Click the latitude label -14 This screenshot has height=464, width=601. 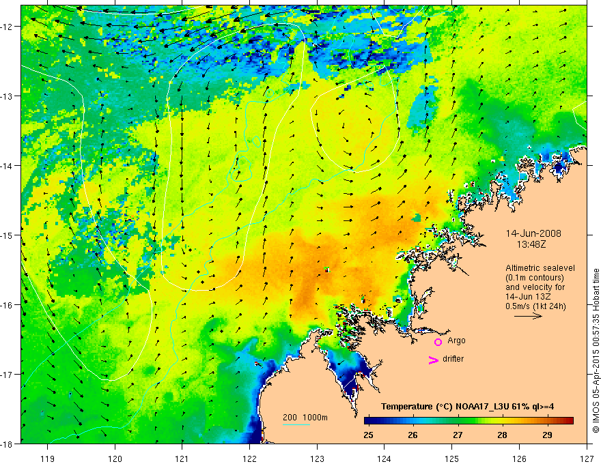click(7, 166)
